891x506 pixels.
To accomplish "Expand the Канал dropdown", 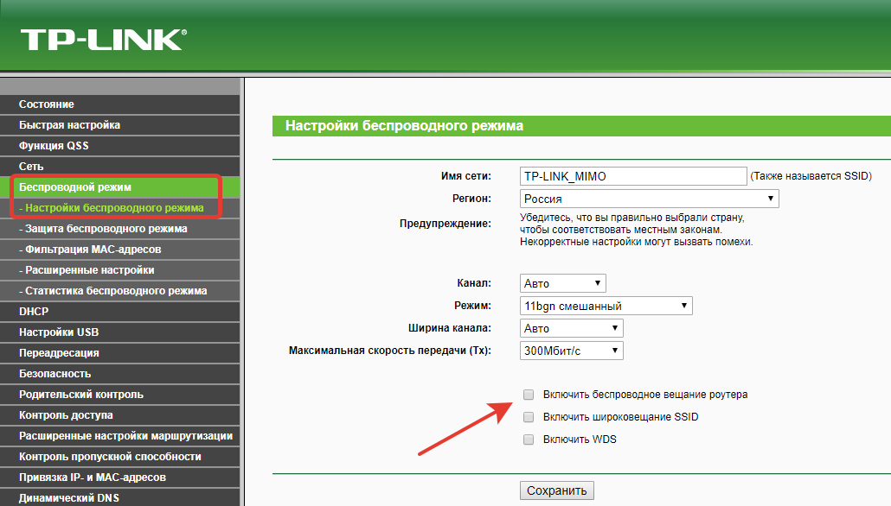I will click(x=562, y=283).
